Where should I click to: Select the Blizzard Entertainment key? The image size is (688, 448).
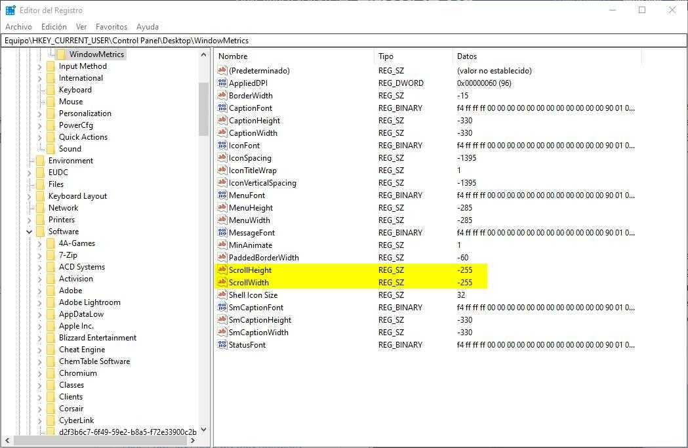98,338
